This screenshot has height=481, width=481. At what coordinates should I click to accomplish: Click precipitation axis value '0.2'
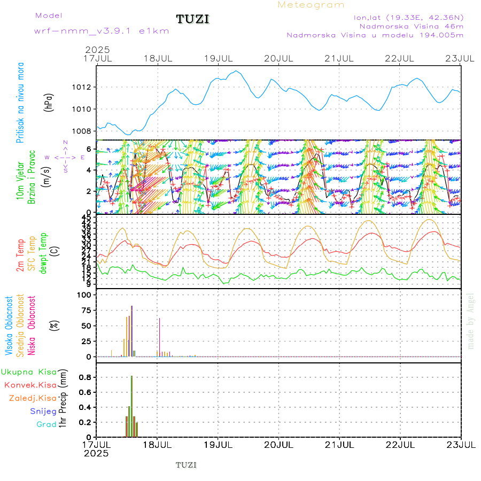coord(85,422)
